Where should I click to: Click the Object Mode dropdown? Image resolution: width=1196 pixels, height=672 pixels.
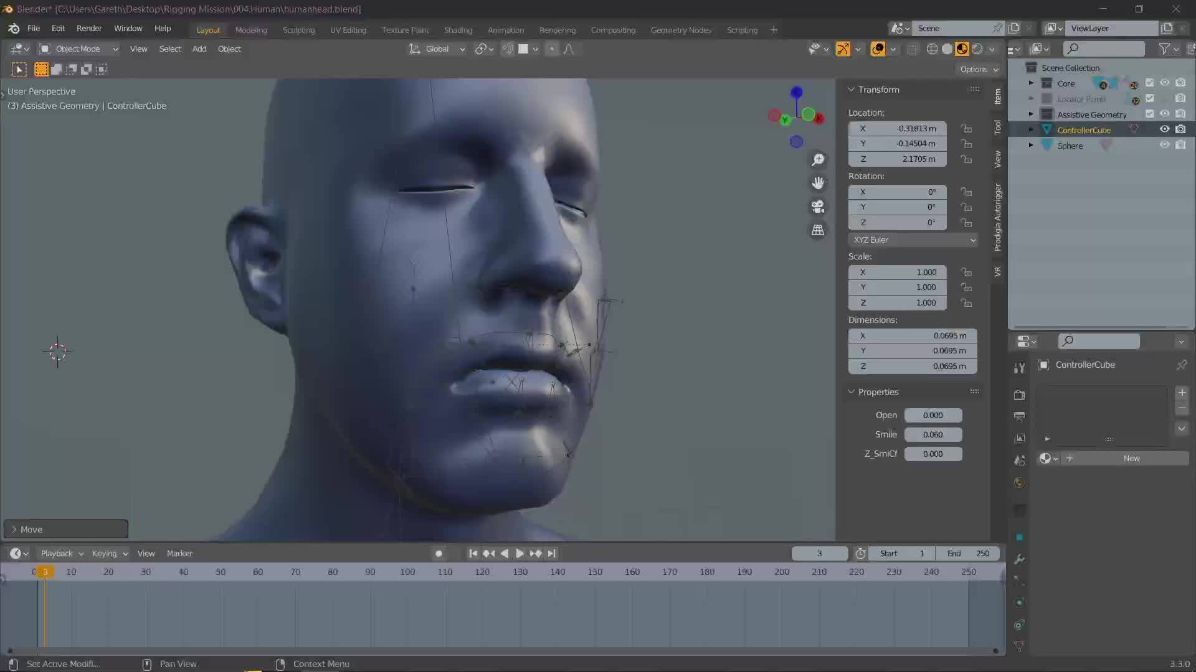(79, 49)
